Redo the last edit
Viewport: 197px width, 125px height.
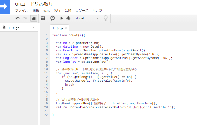click(25, 18)
